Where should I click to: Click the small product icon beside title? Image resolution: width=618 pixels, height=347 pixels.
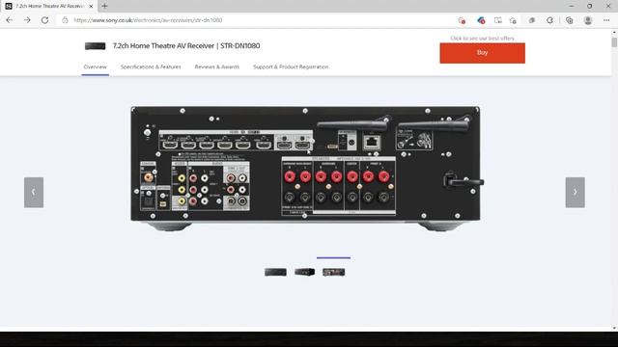[95, 46]
